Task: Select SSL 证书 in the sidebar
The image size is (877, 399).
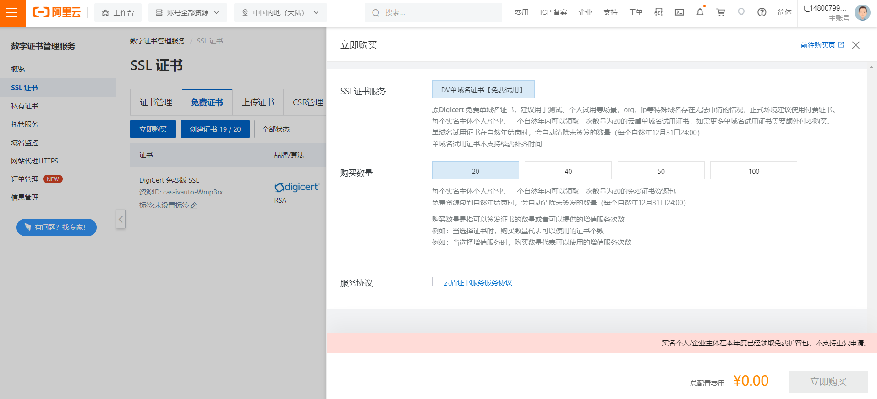Action: click(58, 87)
